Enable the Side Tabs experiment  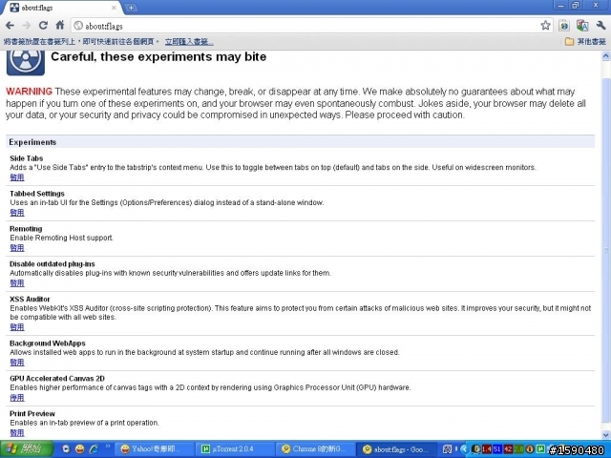(17, 177)
